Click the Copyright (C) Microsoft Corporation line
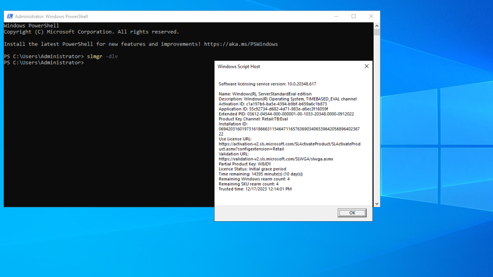Image resolution: width=493 pixels, height=277 pixels. 91,32
